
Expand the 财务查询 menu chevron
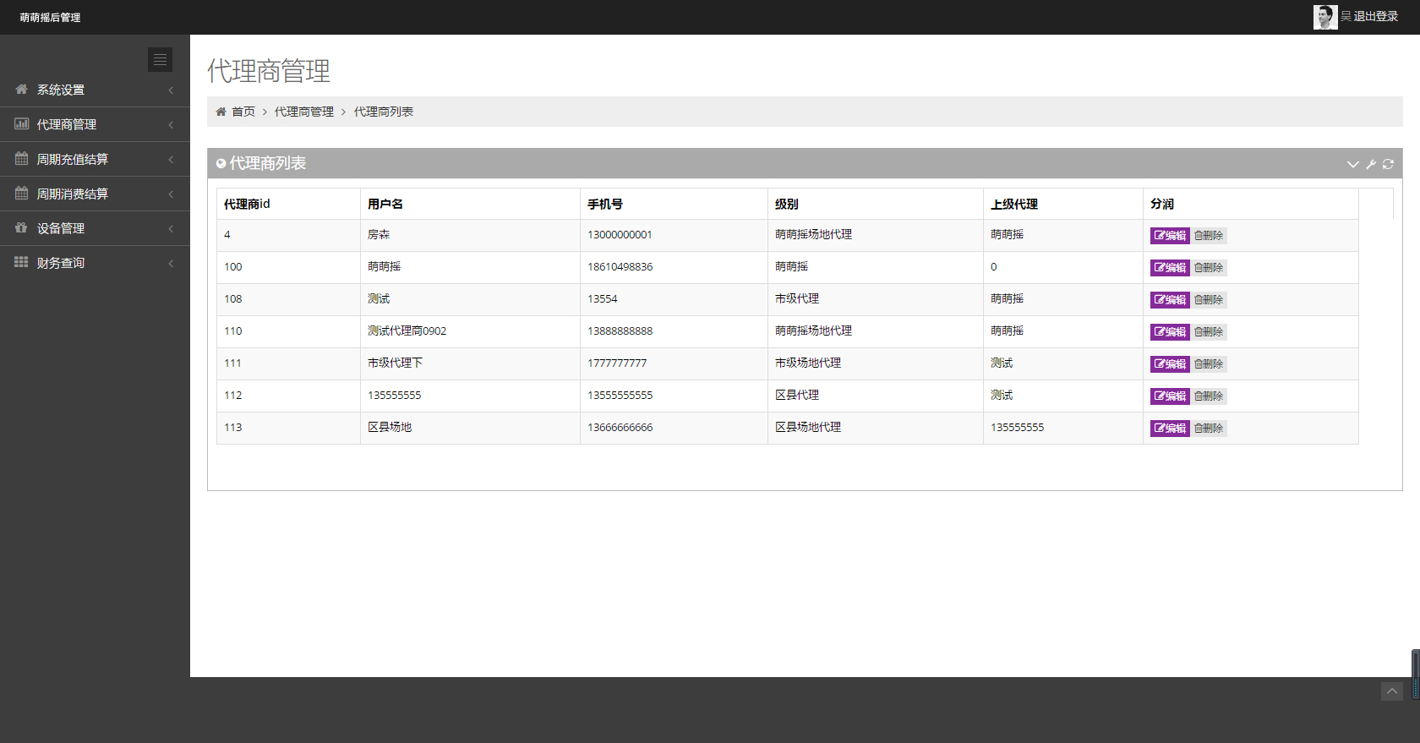(171, 263)
